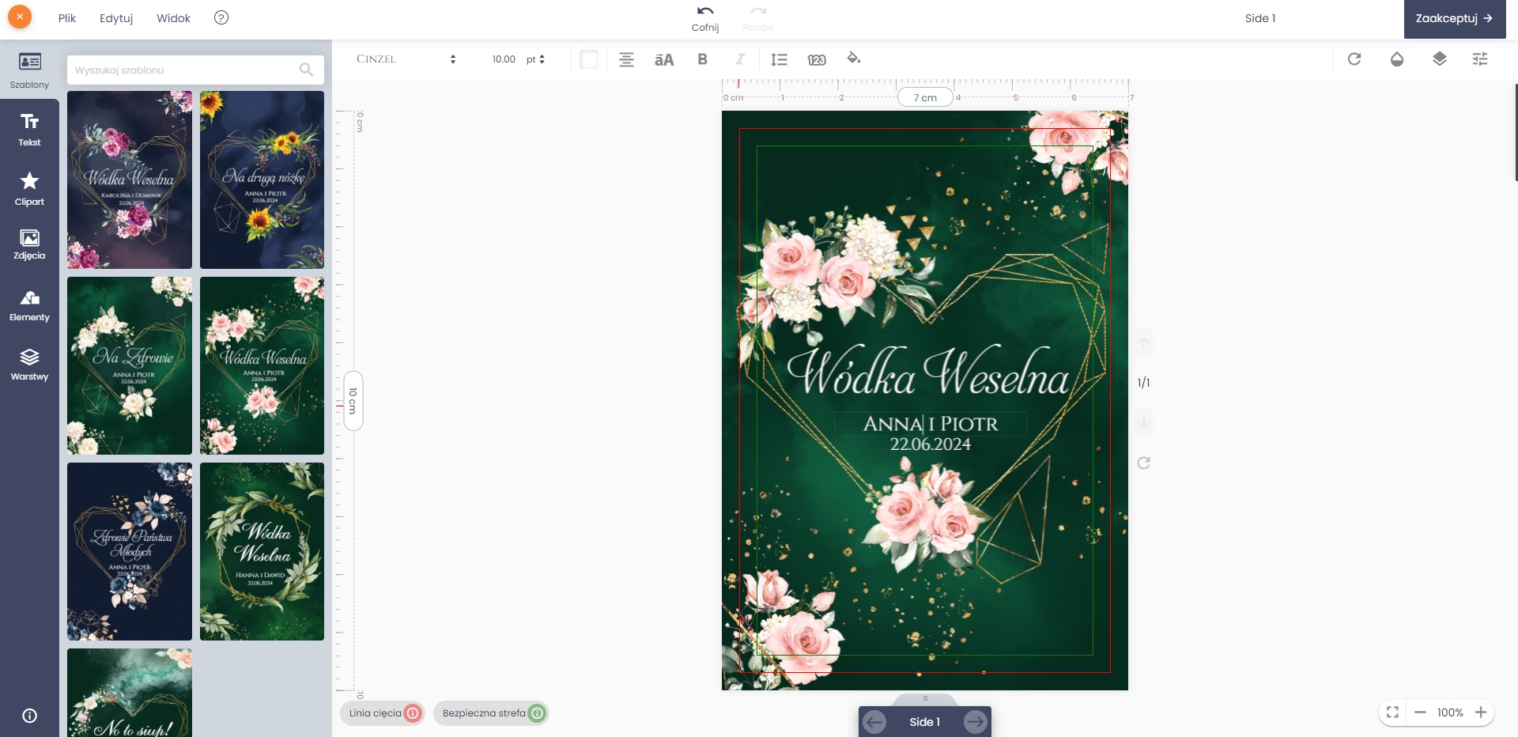Open the Plik menu
This screenshot has width=1518, height=737.
tap(67, 18)
